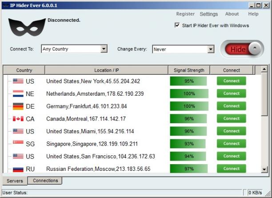272x198 pixels.
Task: Open the Connect To country dropdown
Action: (x=74, y=49)
